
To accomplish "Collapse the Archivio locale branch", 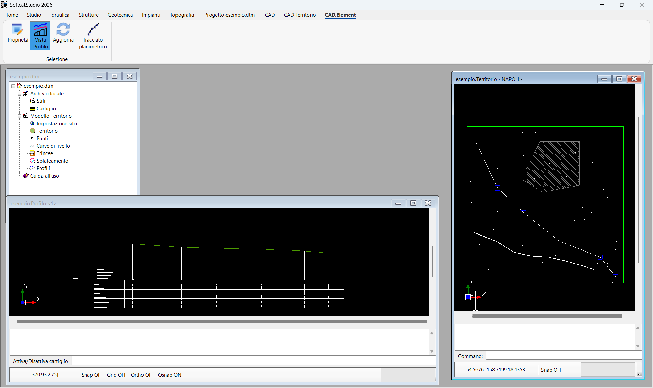I will pyautogui.click(x=19, y=94).
